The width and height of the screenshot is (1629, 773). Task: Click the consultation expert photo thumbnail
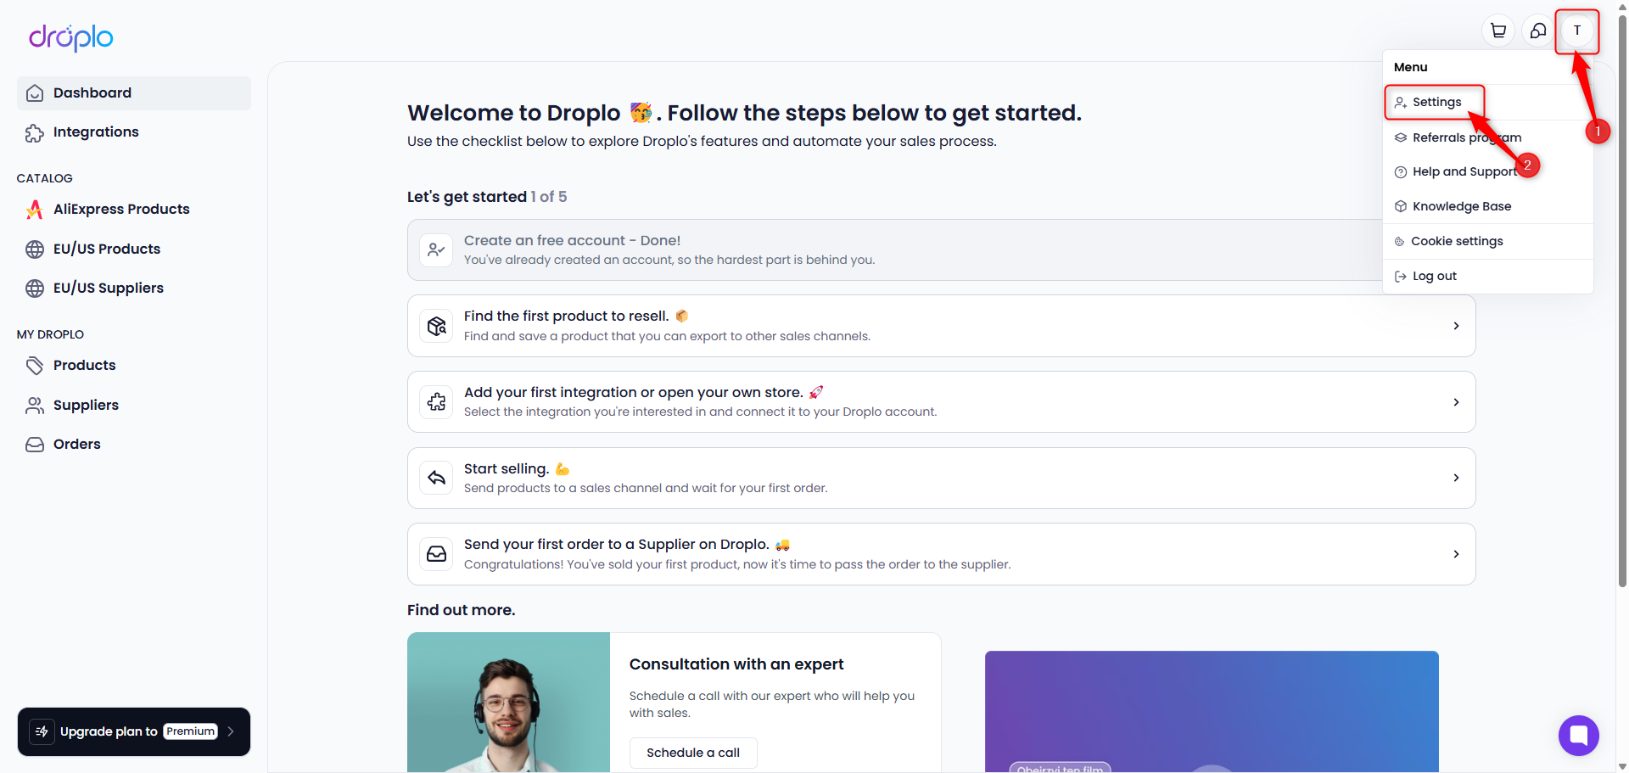click(x=509, y=703)
